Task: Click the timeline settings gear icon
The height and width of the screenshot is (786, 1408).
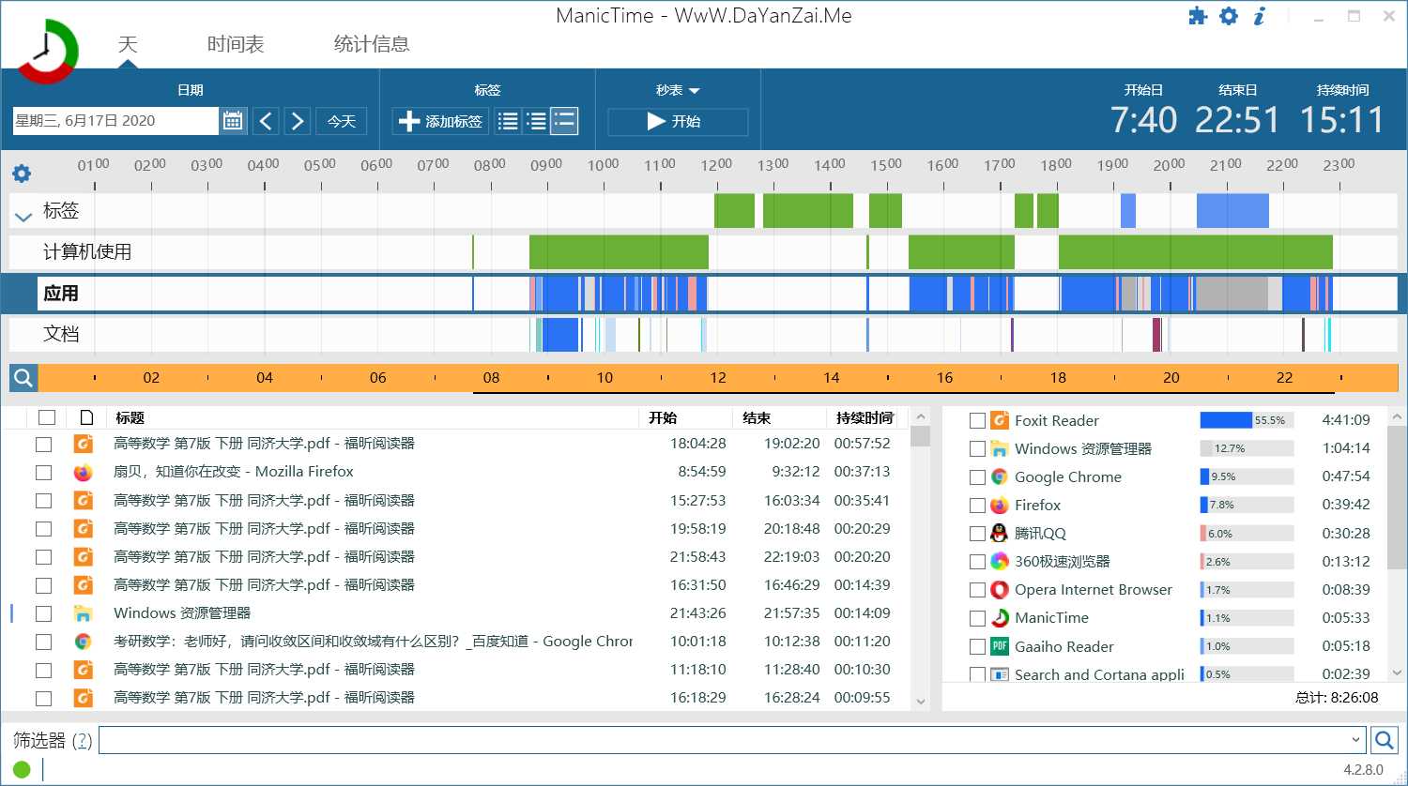Action: coord(22,174)
